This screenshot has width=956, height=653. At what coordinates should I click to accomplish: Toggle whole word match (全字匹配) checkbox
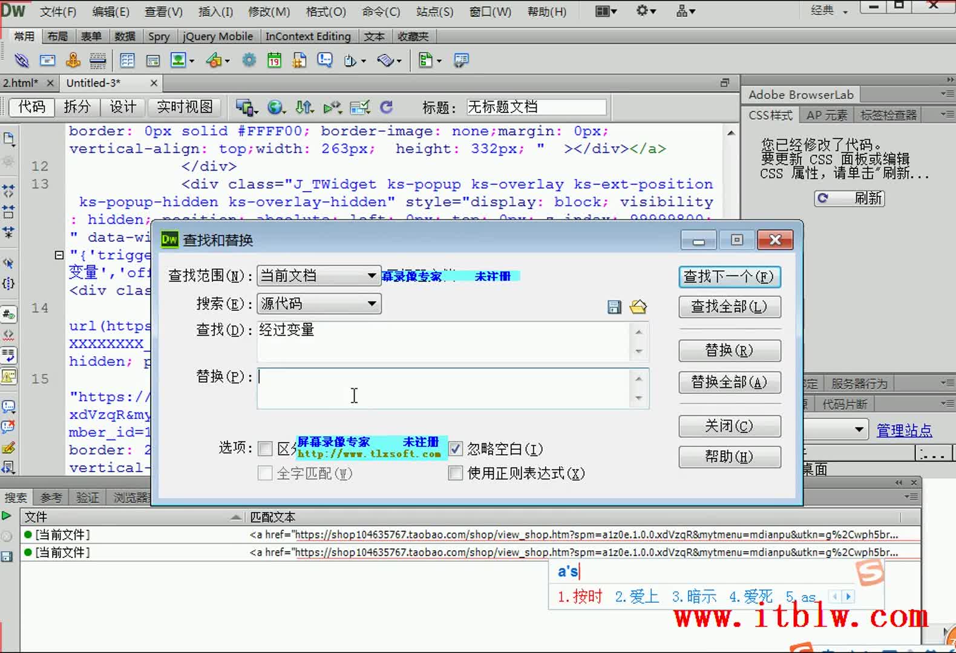(265, 473)
